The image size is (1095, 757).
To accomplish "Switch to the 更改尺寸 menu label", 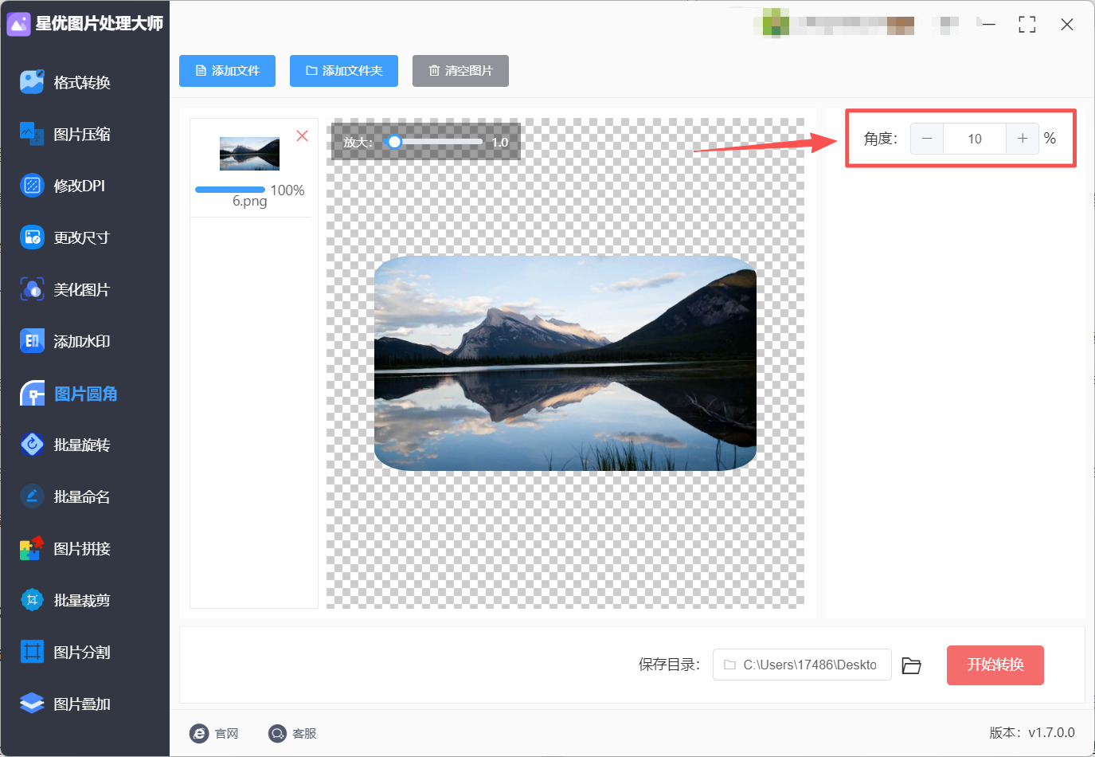I will (x=81, y=237).
